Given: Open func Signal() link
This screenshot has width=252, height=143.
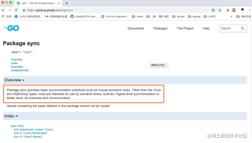Looking at the screenshot, I should tap(28, 137).
